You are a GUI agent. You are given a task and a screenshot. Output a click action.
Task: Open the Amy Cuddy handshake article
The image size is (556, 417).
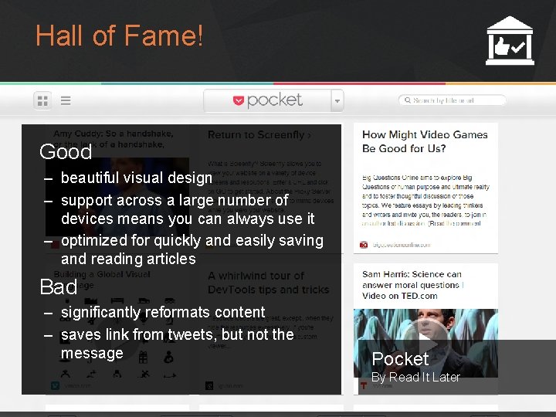(113, 139)
